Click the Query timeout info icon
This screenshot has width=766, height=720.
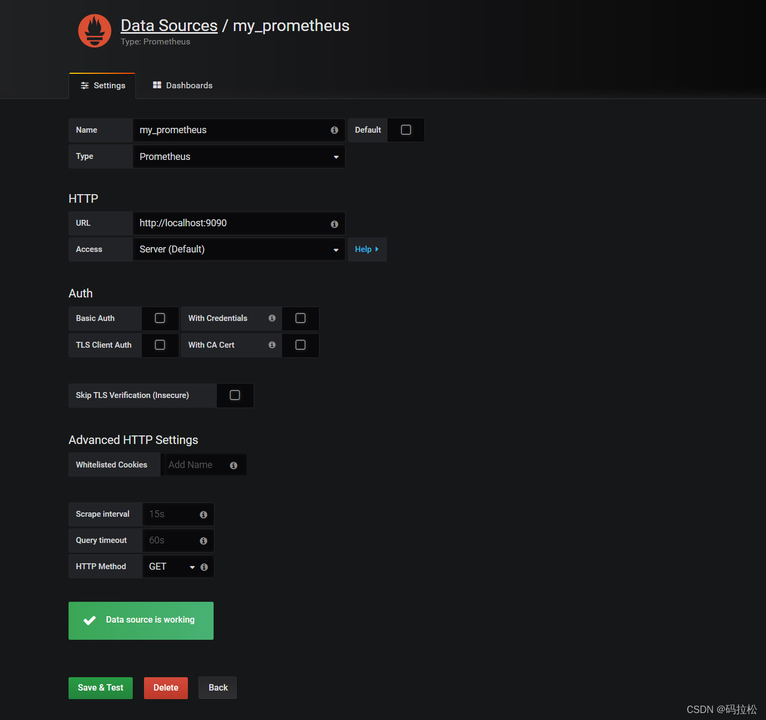[203, 541]
